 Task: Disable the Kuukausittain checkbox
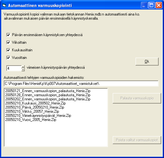tap(8, 50)
